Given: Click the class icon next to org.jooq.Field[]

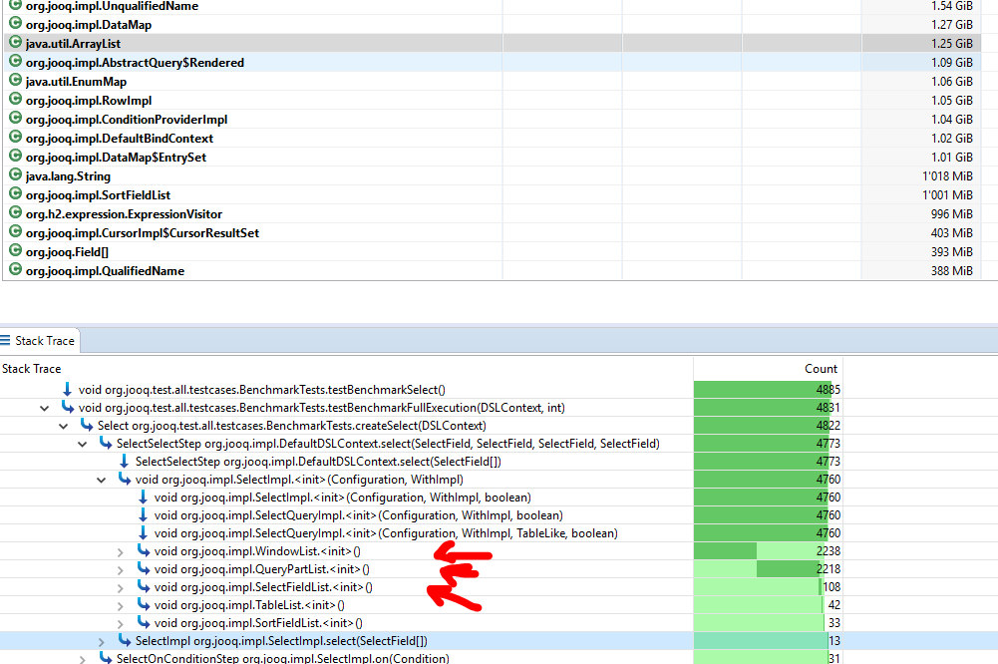Looking at the screenshot, I should click(15, 251).
